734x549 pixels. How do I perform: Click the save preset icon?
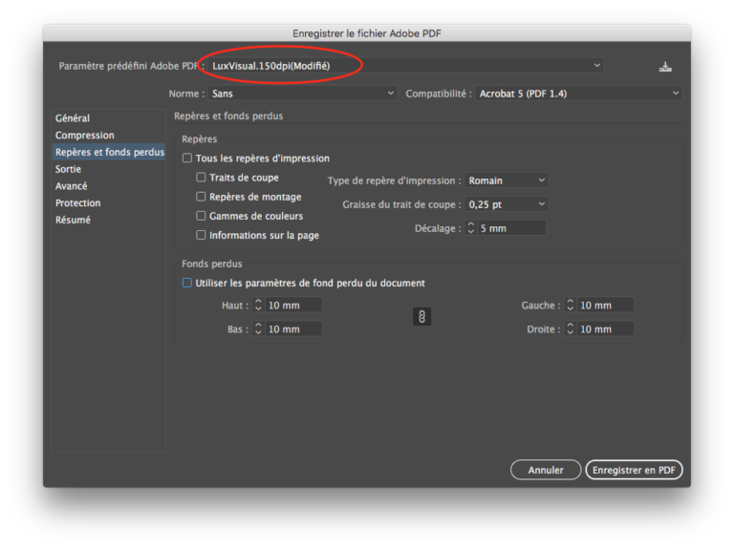pyautogui.click(x=665, y=66)
